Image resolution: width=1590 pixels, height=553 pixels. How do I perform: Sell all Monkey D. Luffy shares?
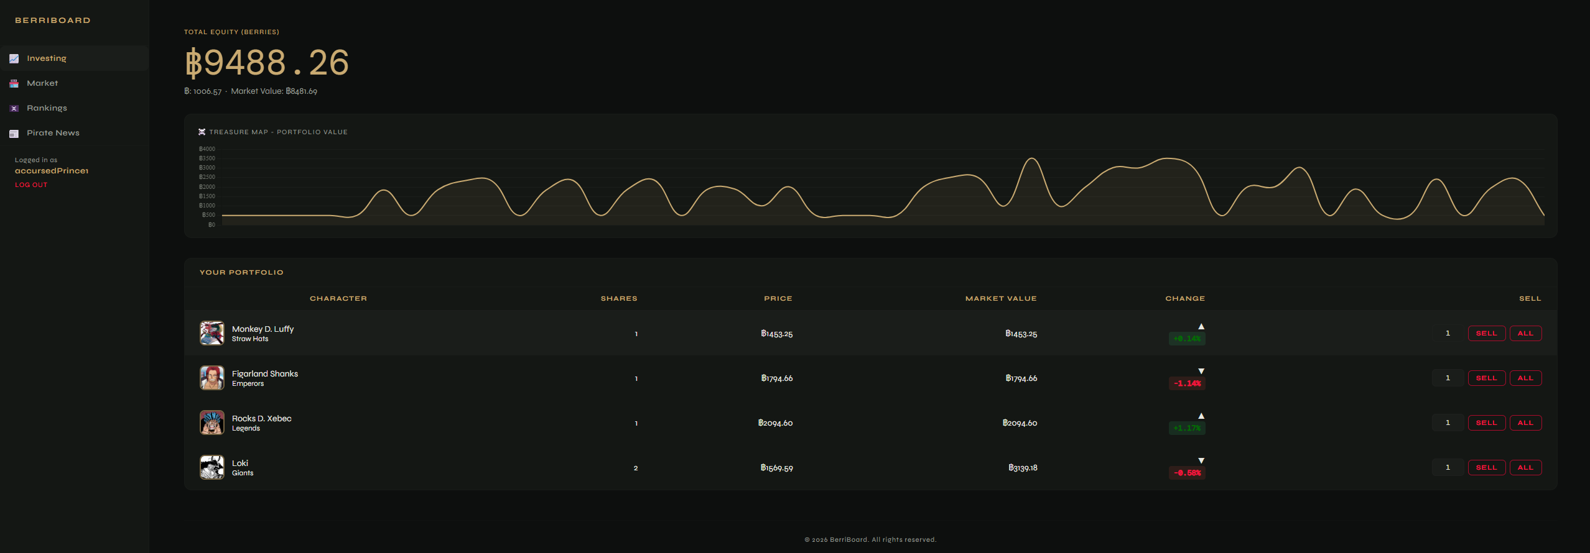click(1525, 334)
